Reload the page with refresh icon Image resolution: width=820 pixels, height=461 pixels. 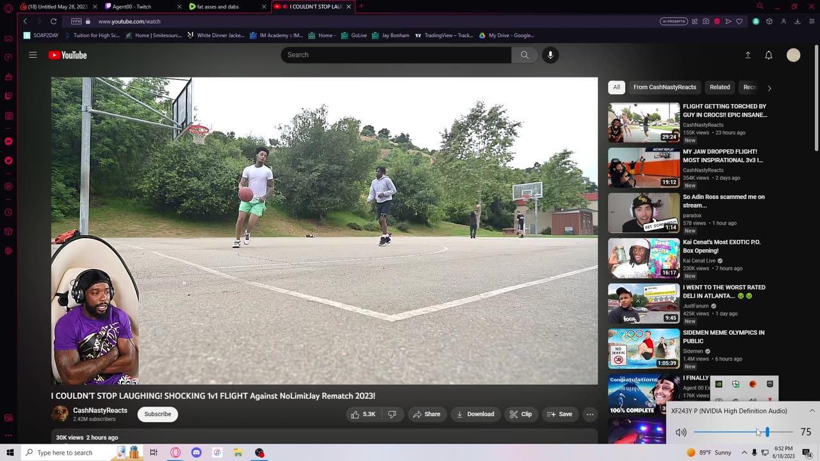coord(54,21)
